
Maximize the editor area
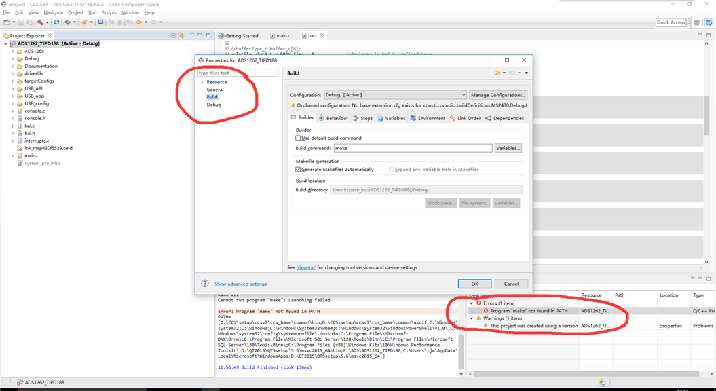[709, 35]
